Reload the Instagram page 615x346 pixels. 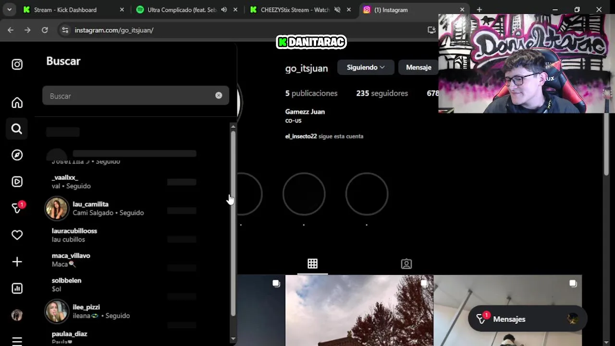point(45,30)
